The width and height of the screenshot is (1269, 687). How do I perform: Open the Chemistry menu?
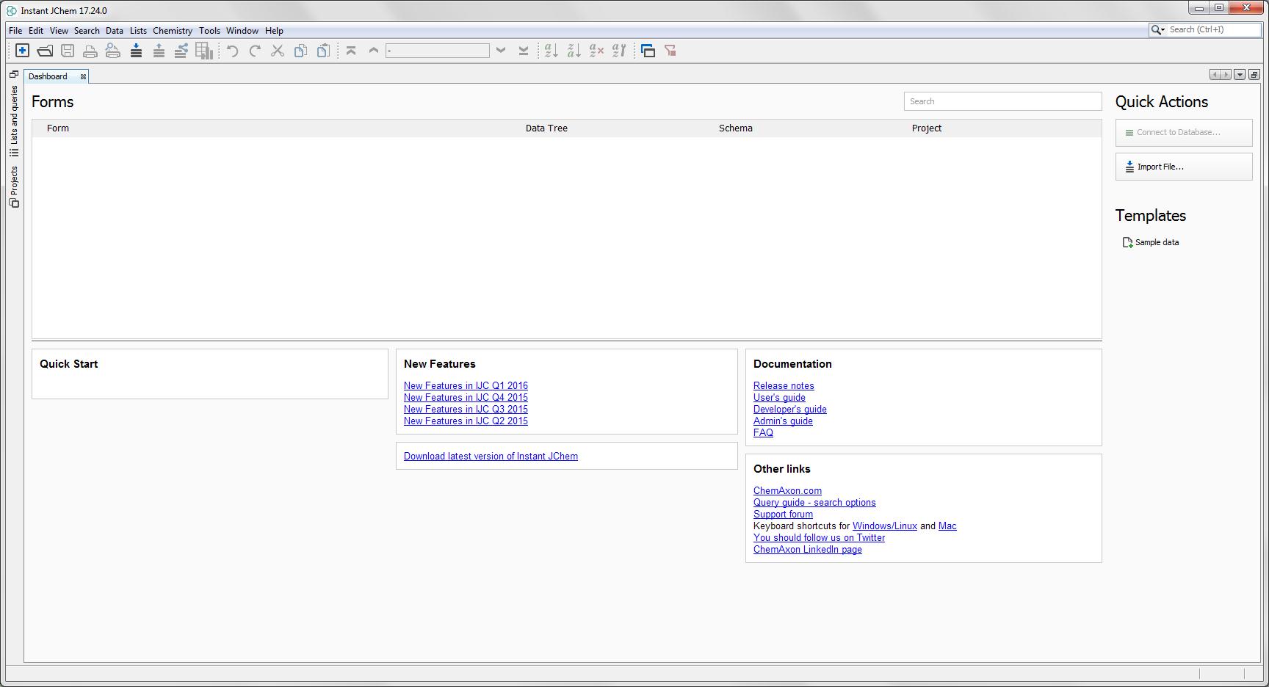click(x=173, y=31)
